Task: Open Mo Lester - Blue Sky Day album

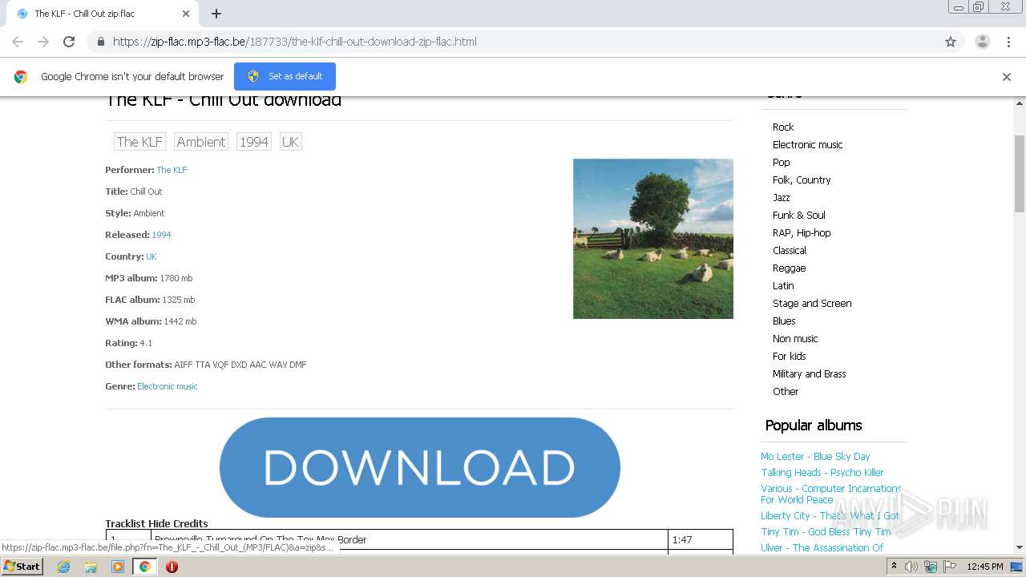Action: (815, 456)
